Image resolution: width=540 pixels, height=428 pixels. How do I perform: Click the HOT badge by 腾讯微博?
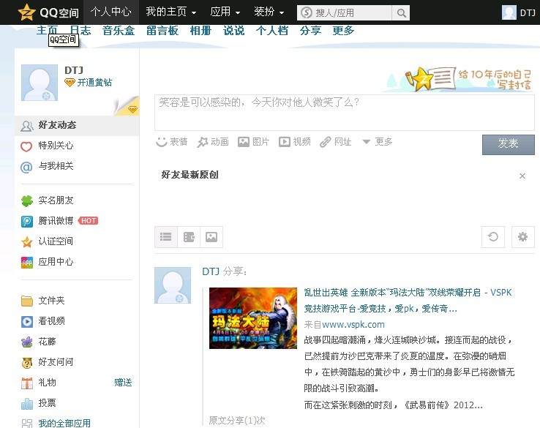[x=89, y=221]
